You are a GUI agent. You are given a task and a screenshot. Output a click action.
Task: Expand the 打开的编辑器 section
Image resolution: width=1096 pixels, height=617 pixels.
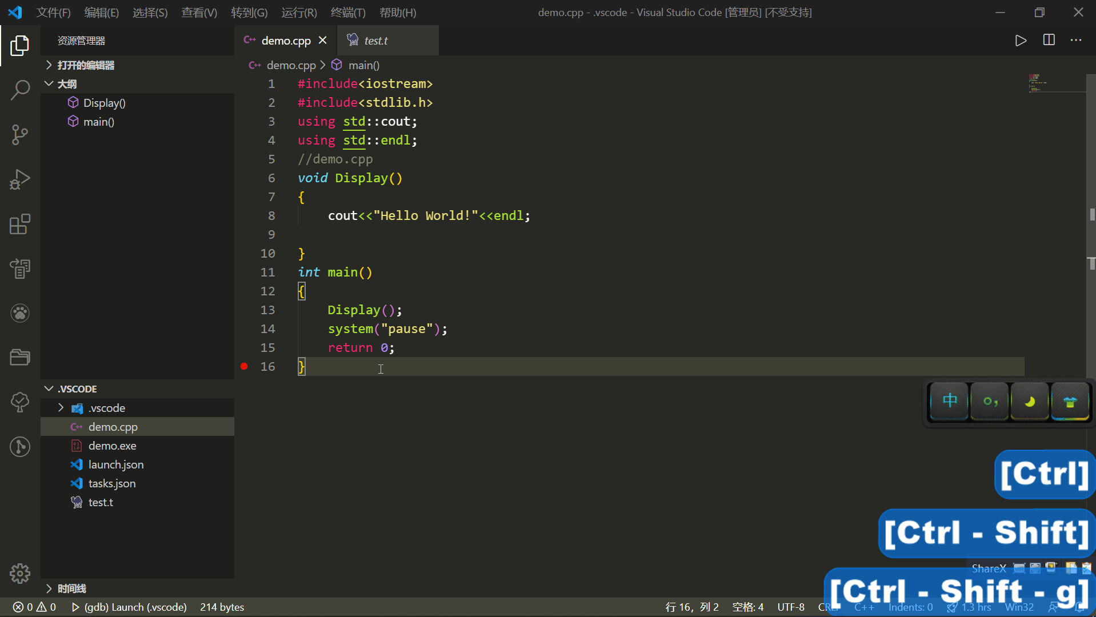coord(137,65)
